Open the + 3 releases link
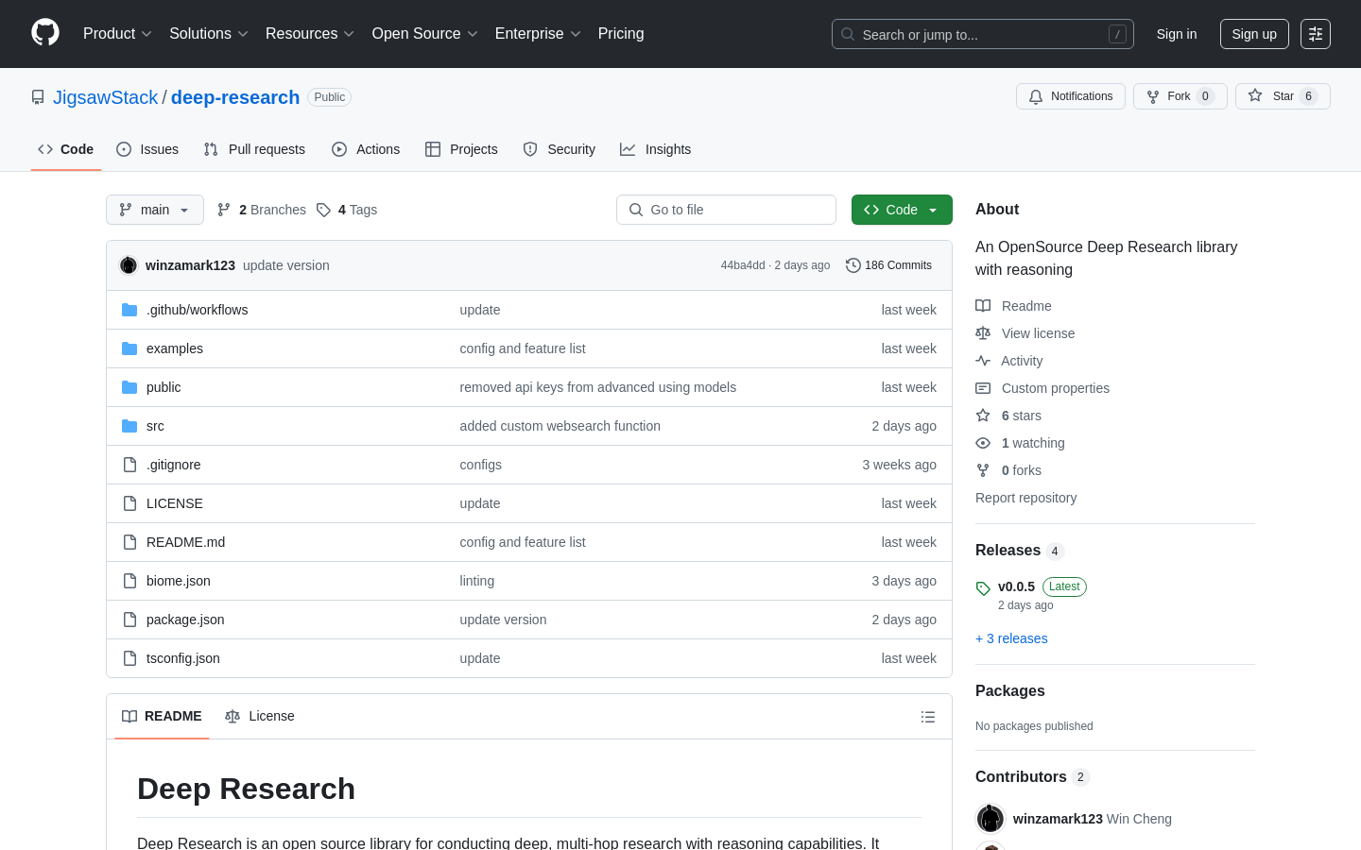1361x850 pixels. pyautogui.click(x=1011, y=638)
